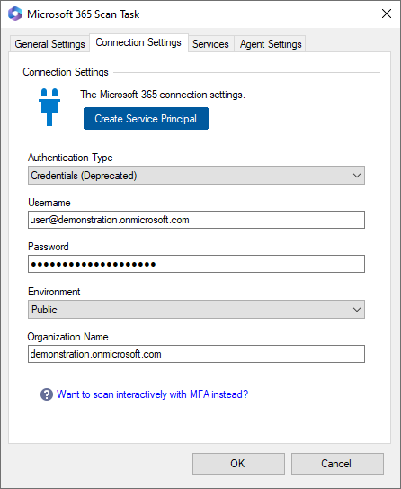The width and height of the screenshot is (401, 489).
Task: Click into the Password field
Action: click(x=196, y=264)
